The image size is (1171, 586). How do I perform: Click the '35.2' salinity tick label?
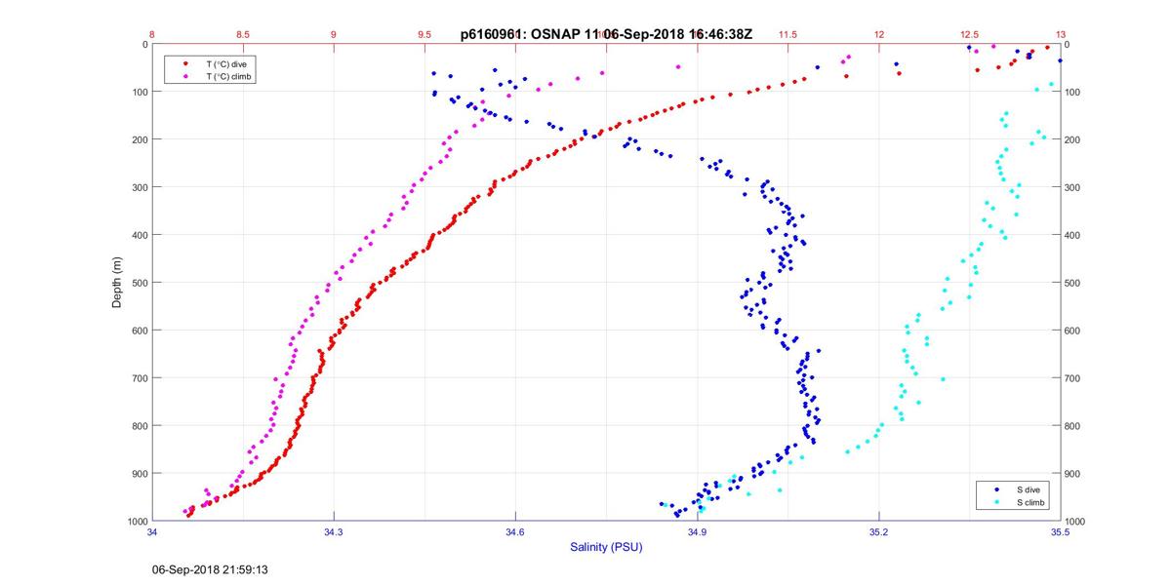878,532
